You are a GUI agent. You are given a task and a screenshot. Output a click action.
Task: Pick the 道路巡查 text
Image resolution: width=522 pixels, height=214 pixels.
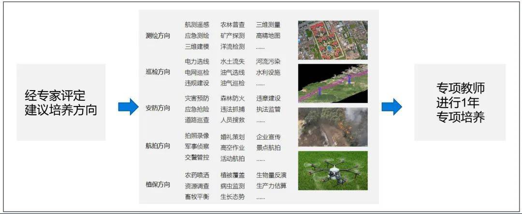click(x=197, y=120)
